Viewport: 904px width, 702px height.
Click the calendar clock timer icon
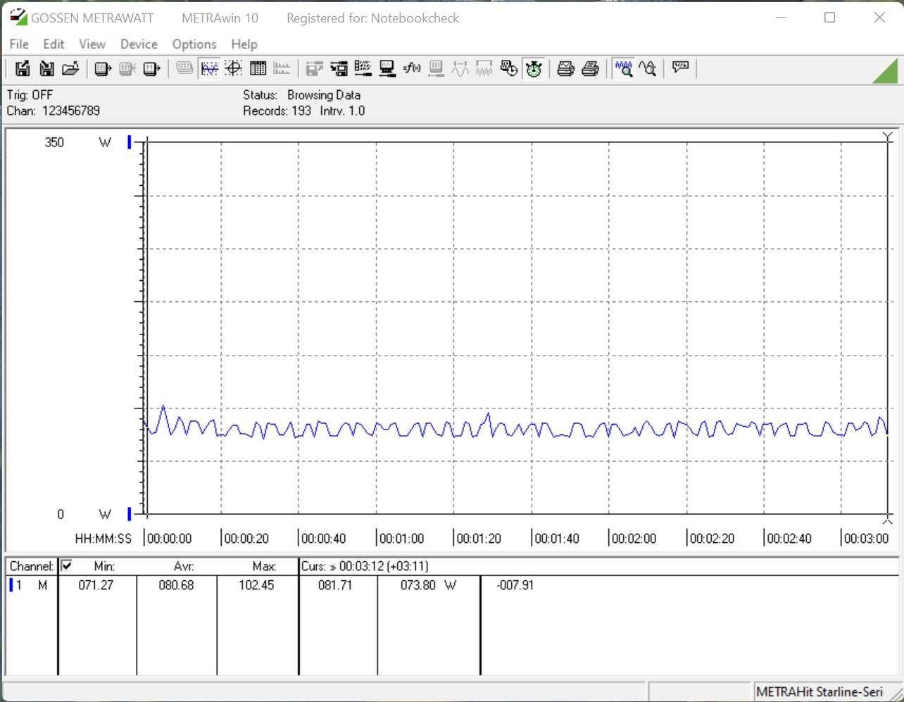click(x=508, y=68)
